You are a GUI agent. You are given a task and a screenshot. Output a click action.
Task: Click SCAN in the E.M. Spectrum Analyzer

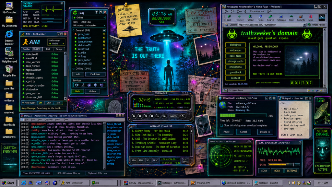click(264, 171)
